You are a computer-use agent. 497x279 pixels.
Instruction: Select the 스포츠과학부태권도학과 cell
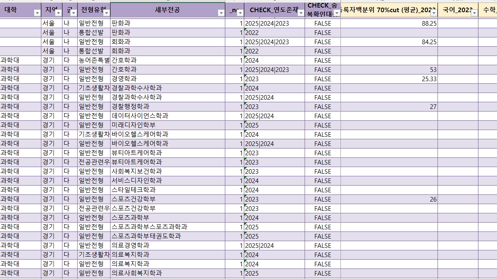(167, 236)
